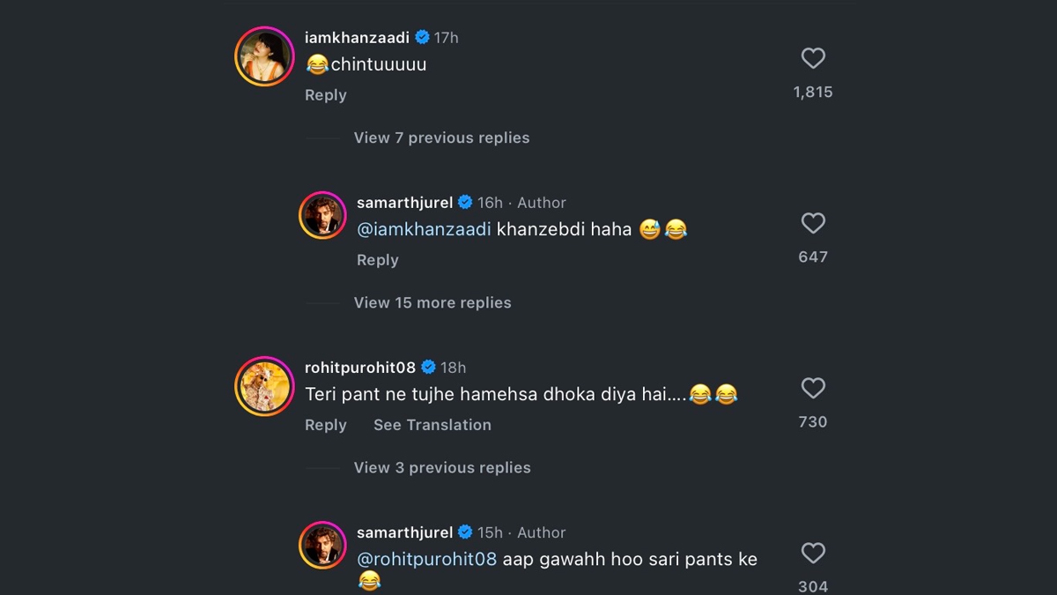Click the @rohitpurohit08 mention in reply
1057x595 pixels.
click(426, 559)
